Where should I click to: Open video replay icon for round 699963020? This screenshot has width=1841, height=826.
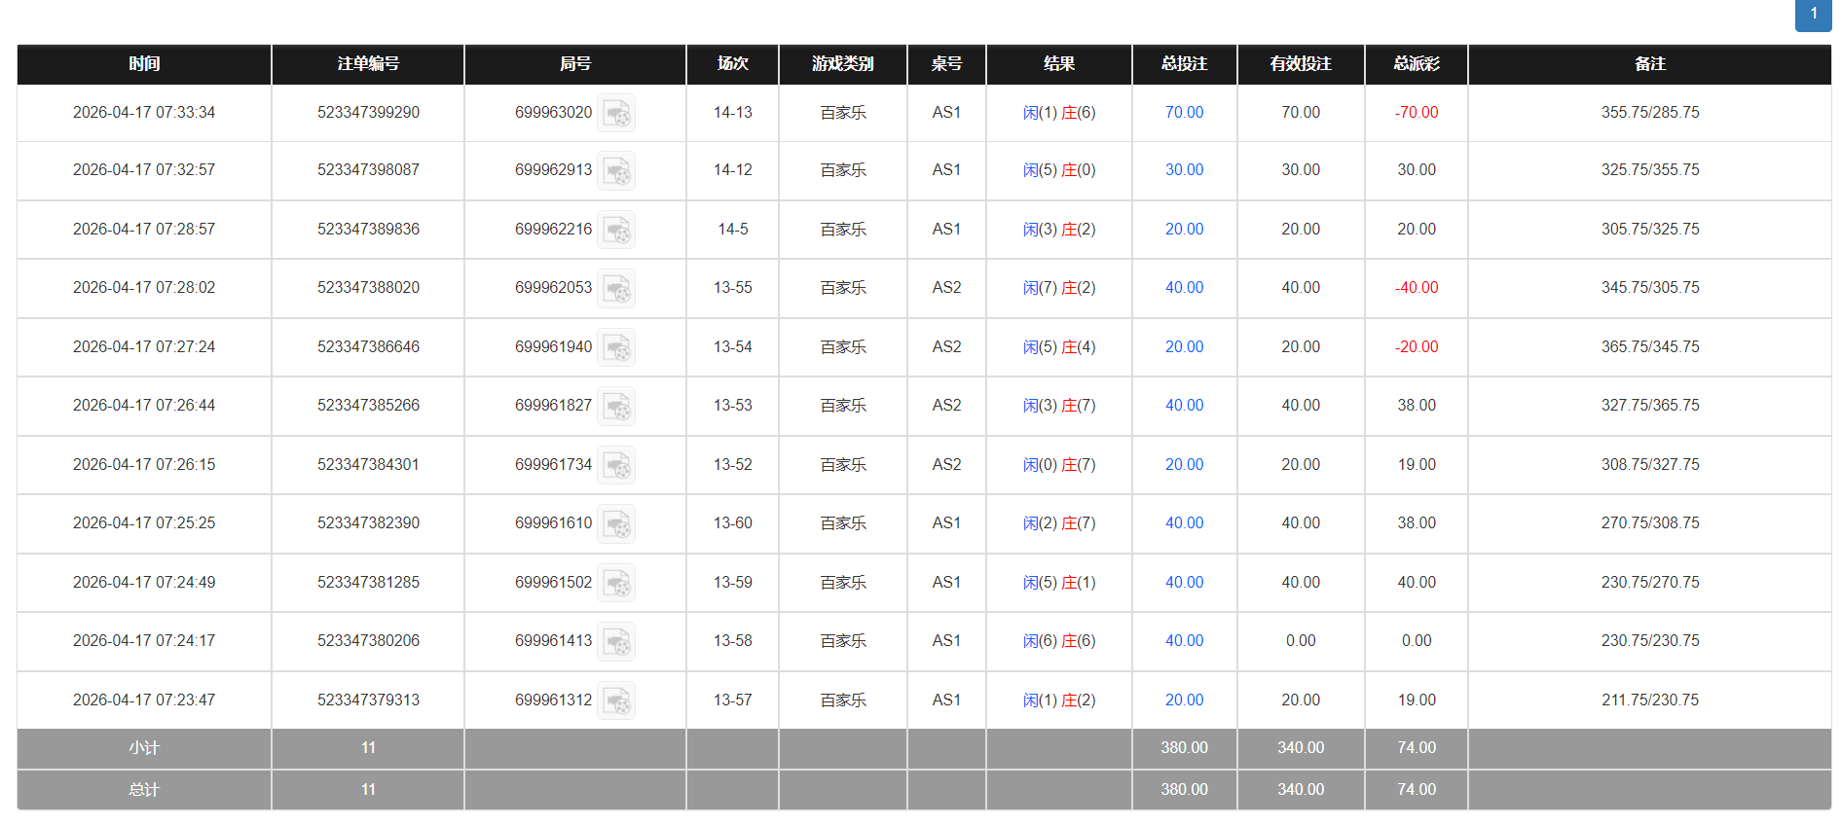tap(615, 114)
